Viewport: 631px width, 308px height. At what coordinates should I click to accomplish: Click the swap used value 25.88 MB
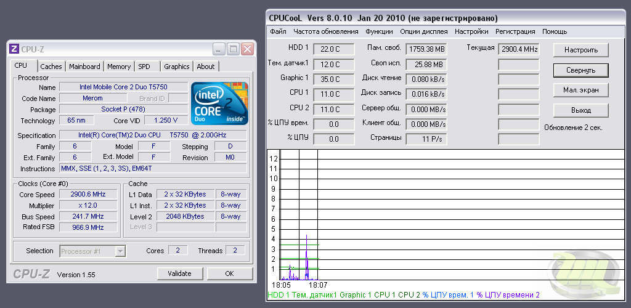click(x=426, y=64)
